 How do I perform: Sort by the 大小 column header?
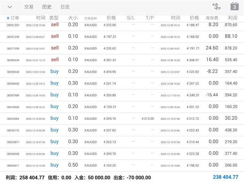pos(73,18)
